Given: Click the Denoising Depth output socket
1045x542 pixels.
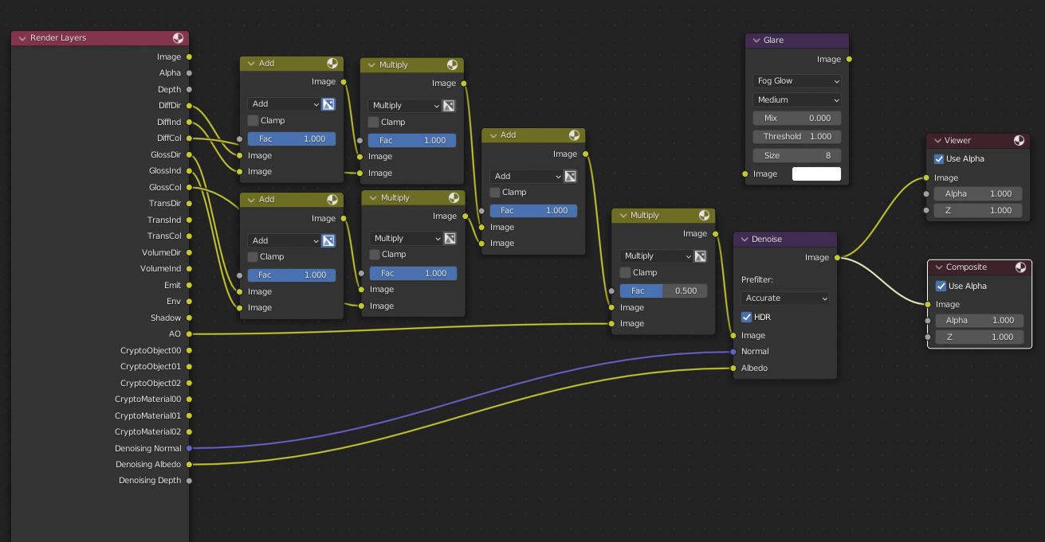Looking at the screenshot, I should point(189,481).
